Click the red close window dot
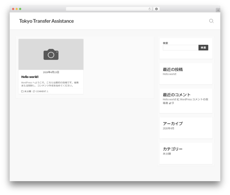230x195 pixels. [x=13, y=9]
